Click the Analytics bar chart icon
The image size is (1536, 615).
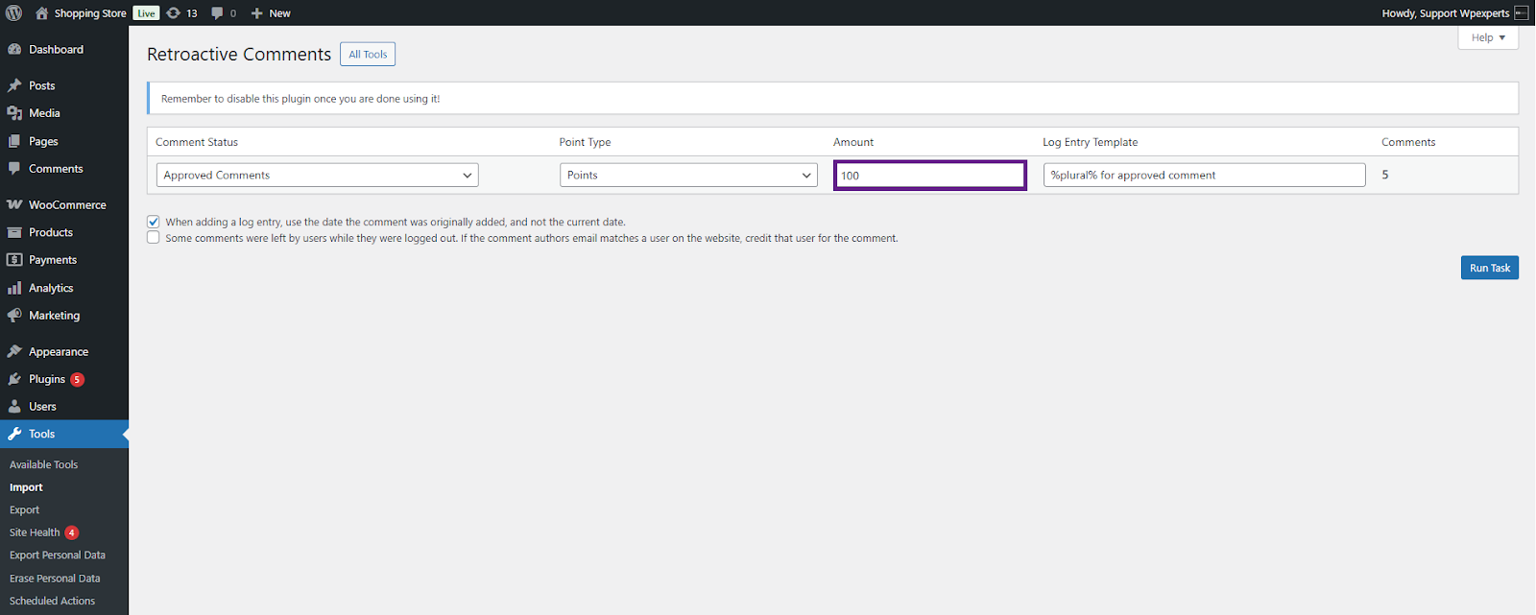pos(14,288)
